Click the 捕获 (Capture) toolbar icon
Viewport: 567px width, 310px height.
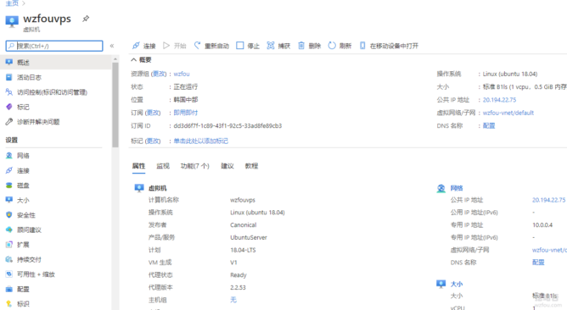tap(271, 46)
